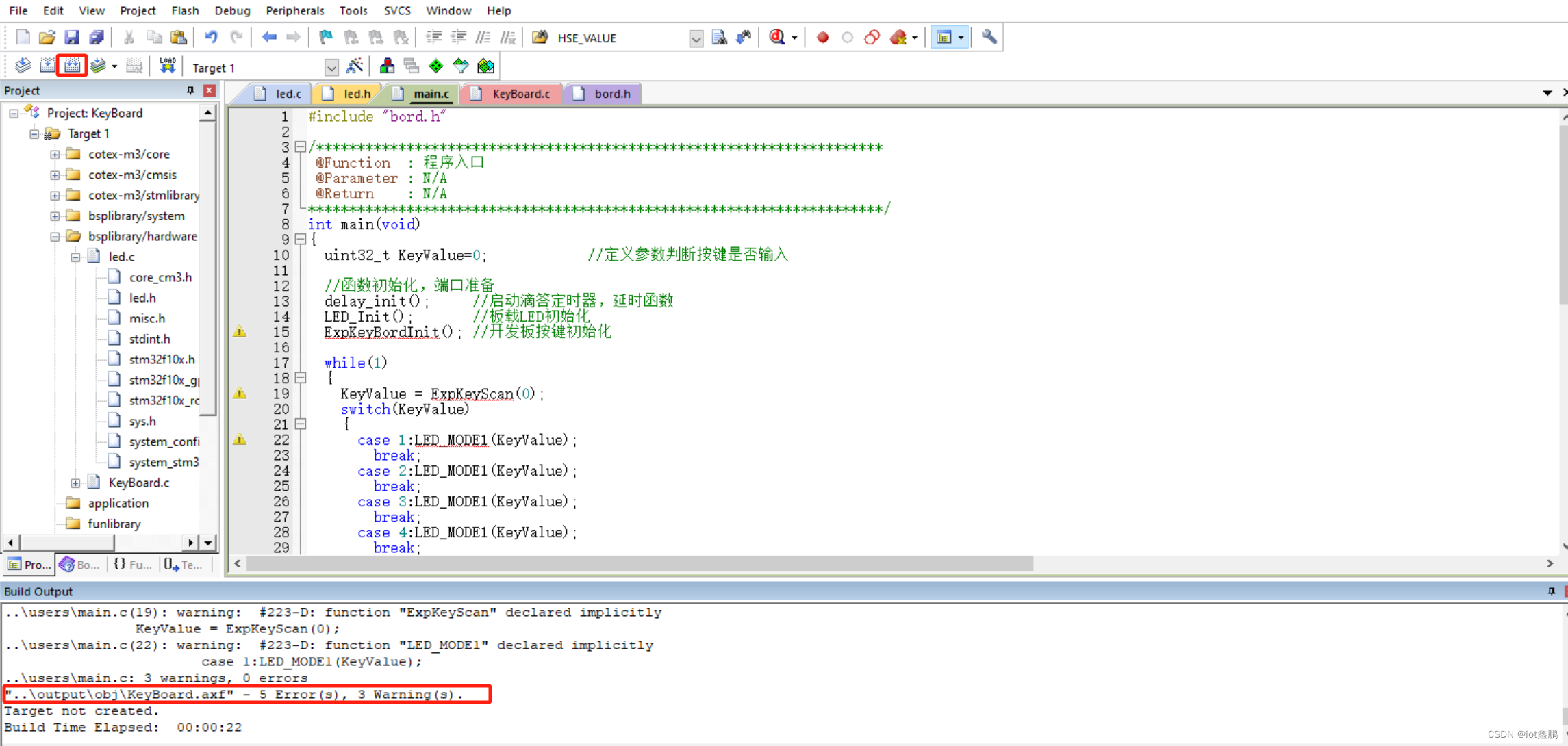Image resolution: width=1568 pixels, height=746 pixels.
Task: Open Manage Project Items icon
Action: [x=387, y=66]
